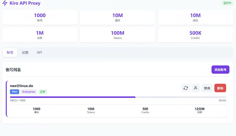Viewport: 236px width, 136px height.
Task: Switch to the 设置 tab
Action: click(25, 52)
